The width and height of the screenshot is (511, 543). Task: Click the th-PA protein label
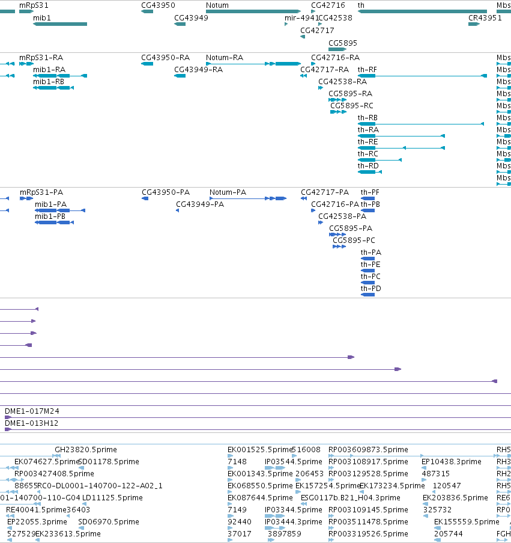(371, 253)
